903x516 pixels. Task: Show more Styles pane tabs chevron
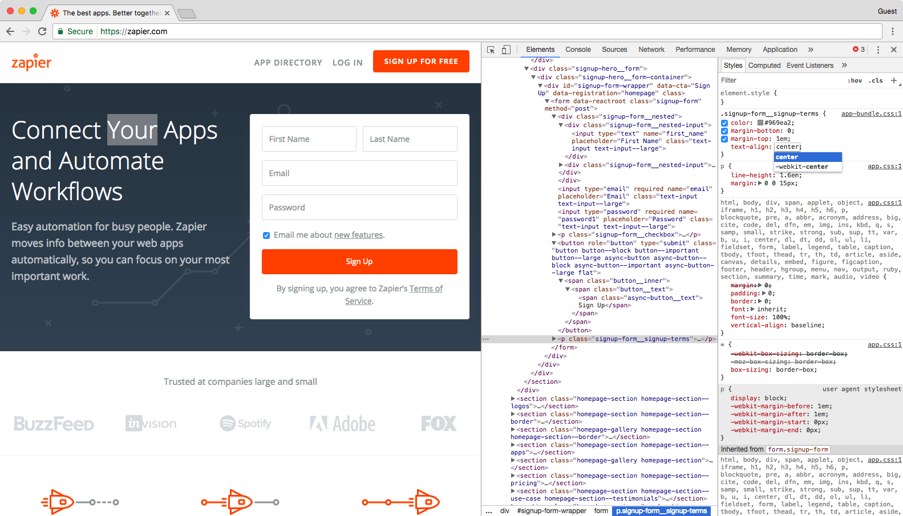(x=844, y=65)
